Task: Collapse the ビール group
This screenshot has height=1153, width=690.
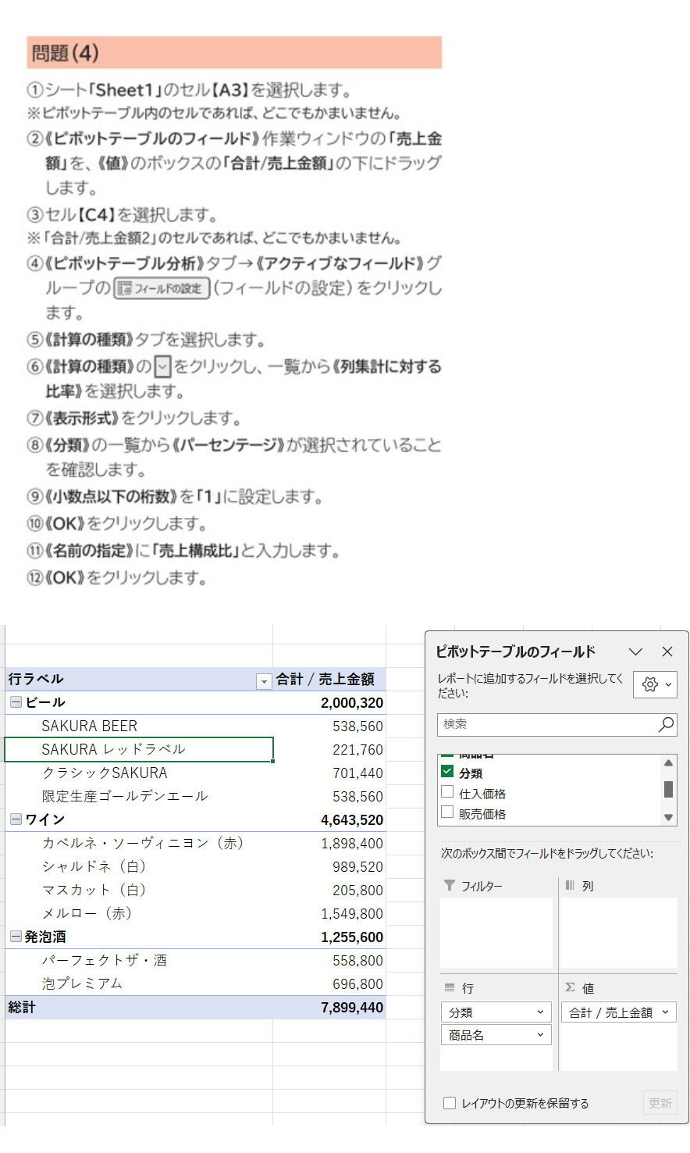Action: 16,702
